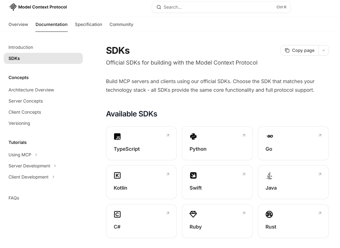The height and width of the screenshot is (248, 340).
Task: Switch to the Specification tab
Action: pos(88,24)
